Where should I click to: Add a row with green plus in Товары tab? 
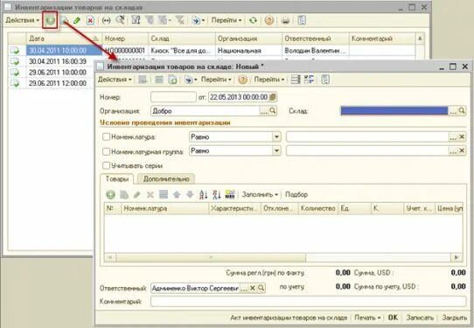tap(111, 195)
